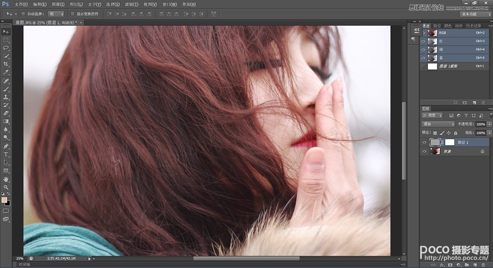
Task: Select the Brush tool
Action: tap(6, 89)
